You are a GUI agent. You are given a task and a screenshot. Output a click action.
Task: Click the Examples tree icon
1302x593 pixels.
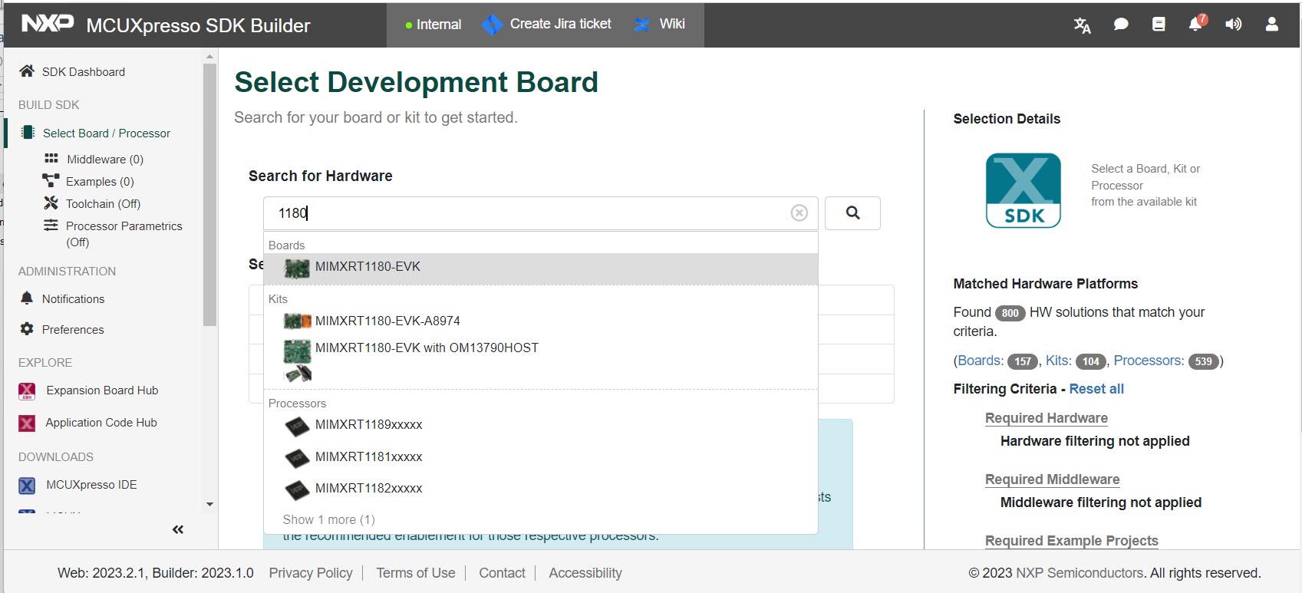coord(51,181)
